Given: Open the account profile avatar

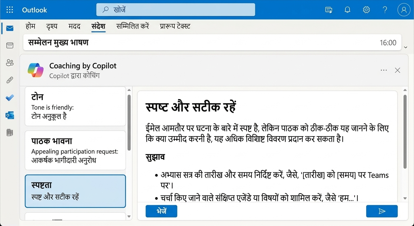Looking at the screenshot, I should (x=404, y=10).
